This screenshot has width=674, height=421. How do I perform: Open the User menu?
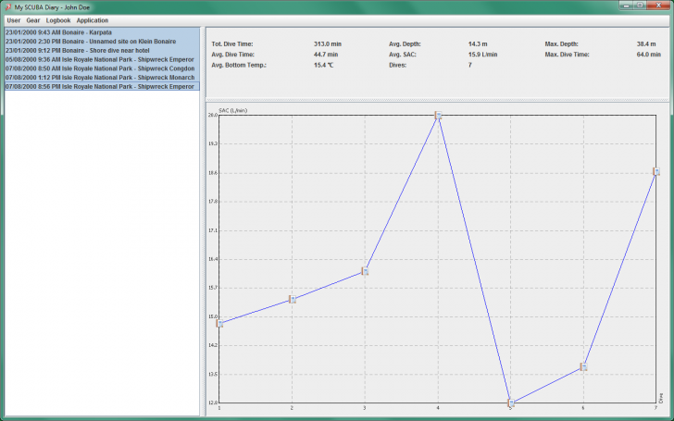13,19
